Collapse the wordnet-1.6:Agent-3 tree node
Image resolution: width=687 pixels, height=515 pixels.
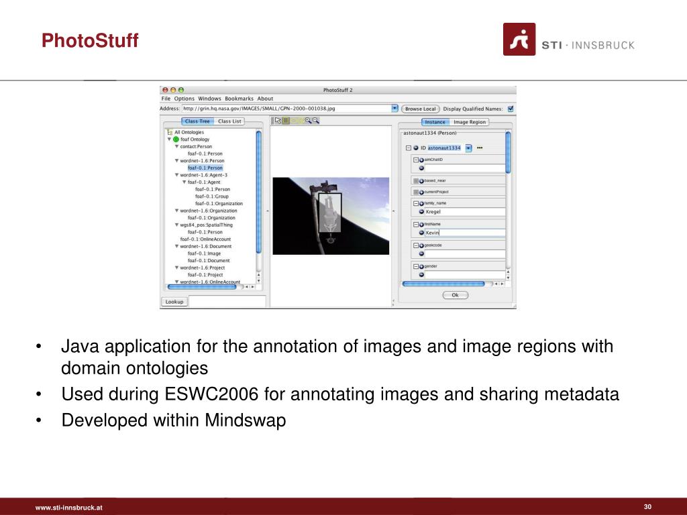[x=176, y=175]
